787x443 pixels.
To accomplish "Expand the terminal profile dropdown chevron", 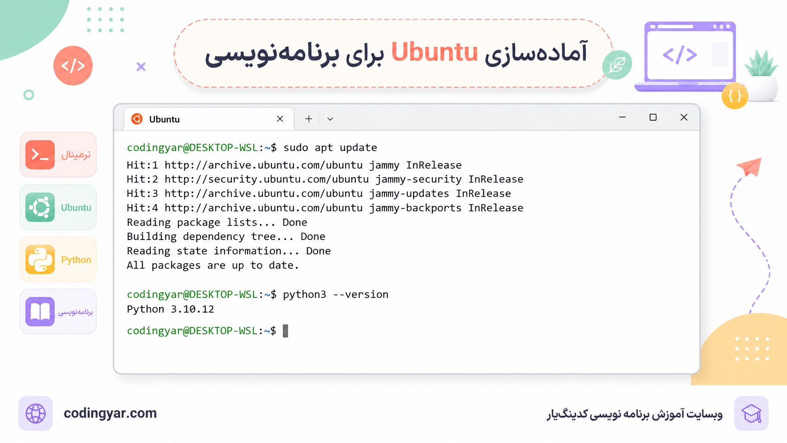I will [x=330, y=119].
